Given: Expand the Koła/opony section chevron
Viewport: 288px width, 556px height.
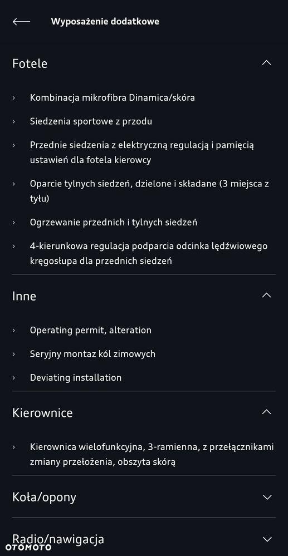Looking at the screenshot, I should [267, 497].
